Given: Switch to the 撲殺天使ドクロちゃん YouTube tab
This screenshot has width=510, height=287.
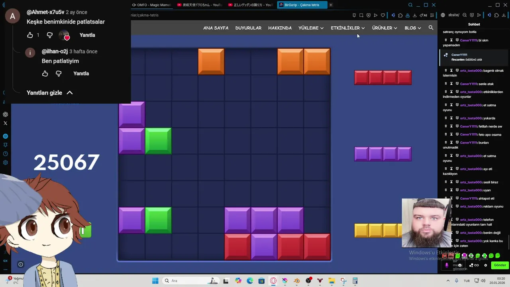Looking at the screenshot, I should [x=200, y=5].
